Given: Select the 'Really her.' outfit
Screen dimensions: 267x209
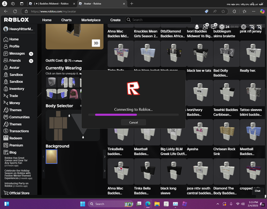Looking at the screenshot, I should [253, 53].
